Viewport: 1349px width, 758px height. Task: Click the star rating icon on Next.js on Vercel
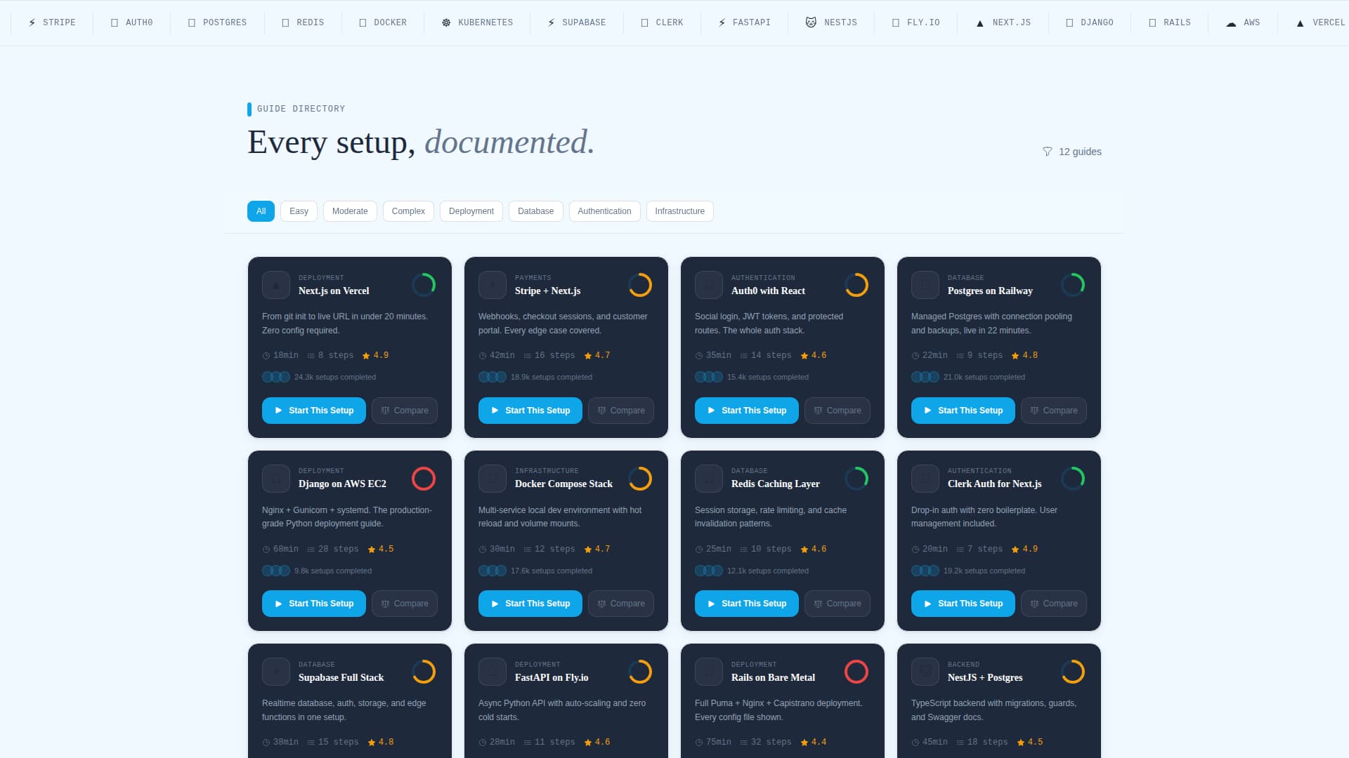click(366, 356)
